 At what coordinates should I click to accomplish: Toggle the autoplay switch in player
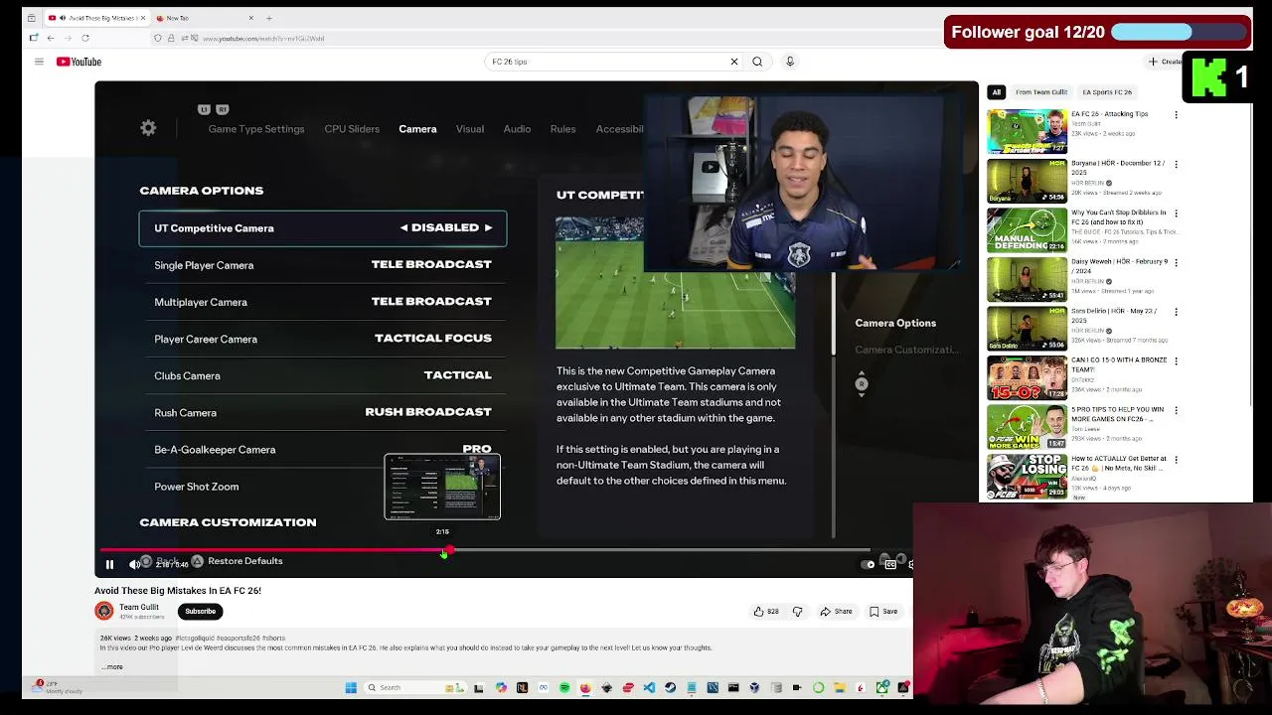point(869,564)
